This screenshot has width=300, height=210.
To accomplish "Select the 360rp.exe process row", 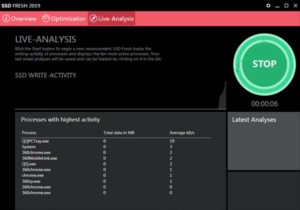I will coord(116,181).
